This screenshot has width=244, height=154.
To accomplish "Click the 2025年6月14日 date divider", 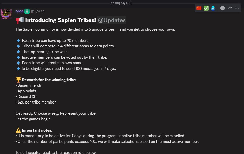I will (121, 3).
